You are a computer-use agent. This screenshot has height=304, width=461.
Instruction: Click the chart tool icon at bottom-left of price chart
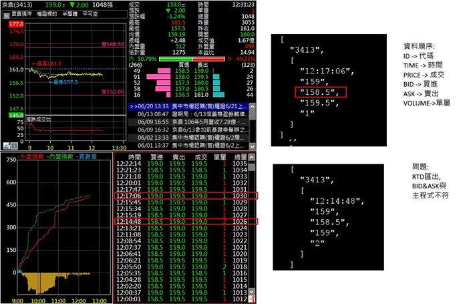(x=6, y=144)
